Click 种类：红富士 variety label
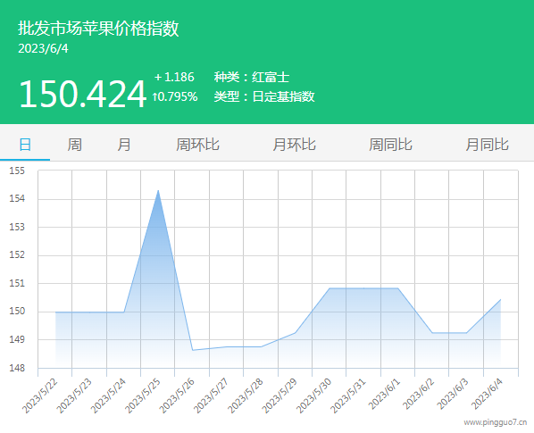The height and width of the screenshot is (433, 534). tap(252, 78)
